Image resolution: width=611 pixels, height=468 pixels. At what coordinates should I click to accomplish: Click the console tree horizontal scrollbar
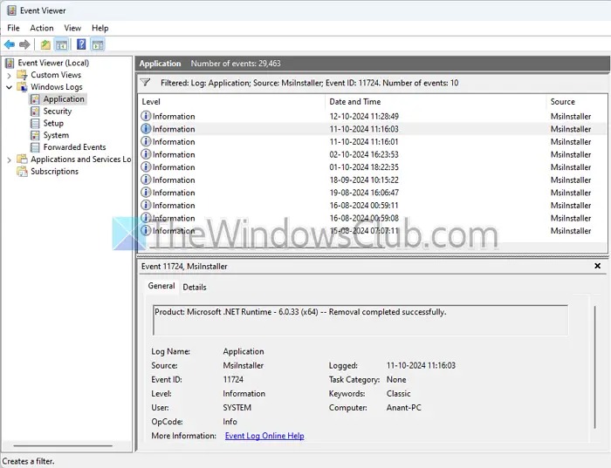pyautogui.click(x=63, y=446)
